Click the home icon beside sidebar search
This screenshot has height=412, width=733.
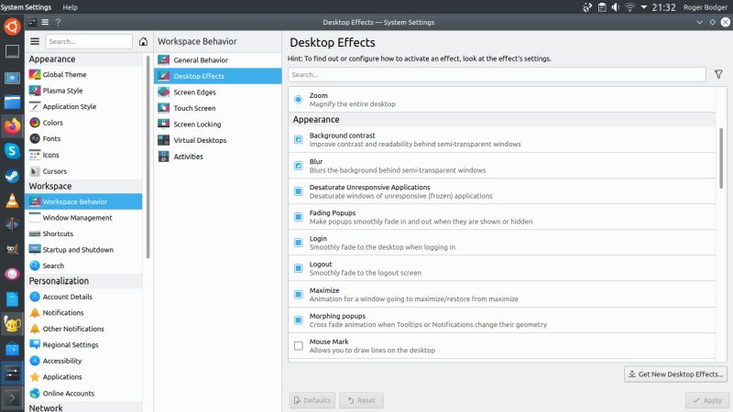pos(143,41)
